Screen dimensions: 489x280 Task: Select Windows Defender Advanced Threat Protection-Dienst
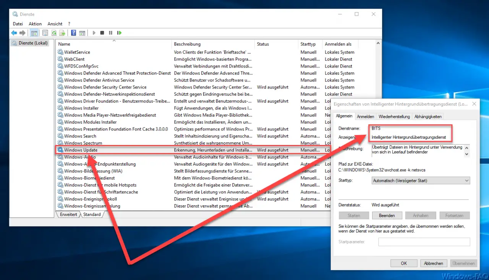(216, 73)
